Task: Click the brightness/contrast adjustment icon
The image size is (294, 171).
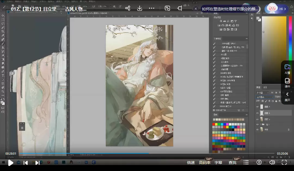Action: 221,21
